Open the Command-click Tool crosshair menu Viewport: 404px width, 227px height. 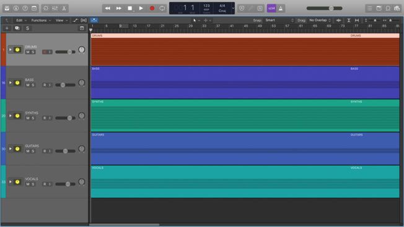pos(208,20)
